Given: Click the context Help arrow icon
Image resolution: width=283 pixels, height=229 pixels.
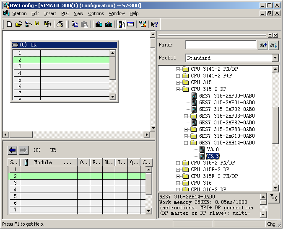Looking at the screenshot, I should [154, 24].
